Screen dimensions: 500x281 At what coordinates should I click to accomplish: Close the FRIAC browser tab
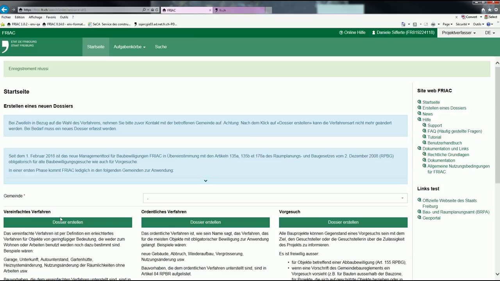210,10
